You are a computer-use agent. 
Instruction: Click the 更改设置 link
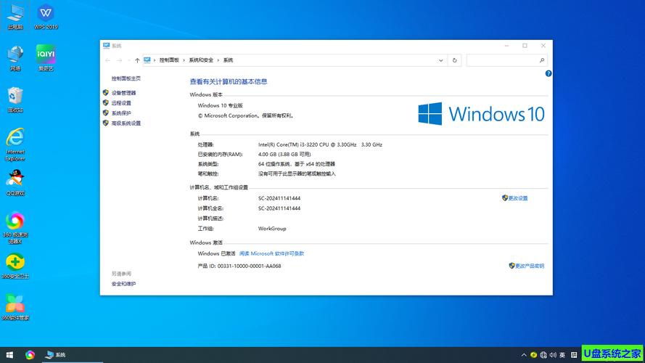[517, 198]
